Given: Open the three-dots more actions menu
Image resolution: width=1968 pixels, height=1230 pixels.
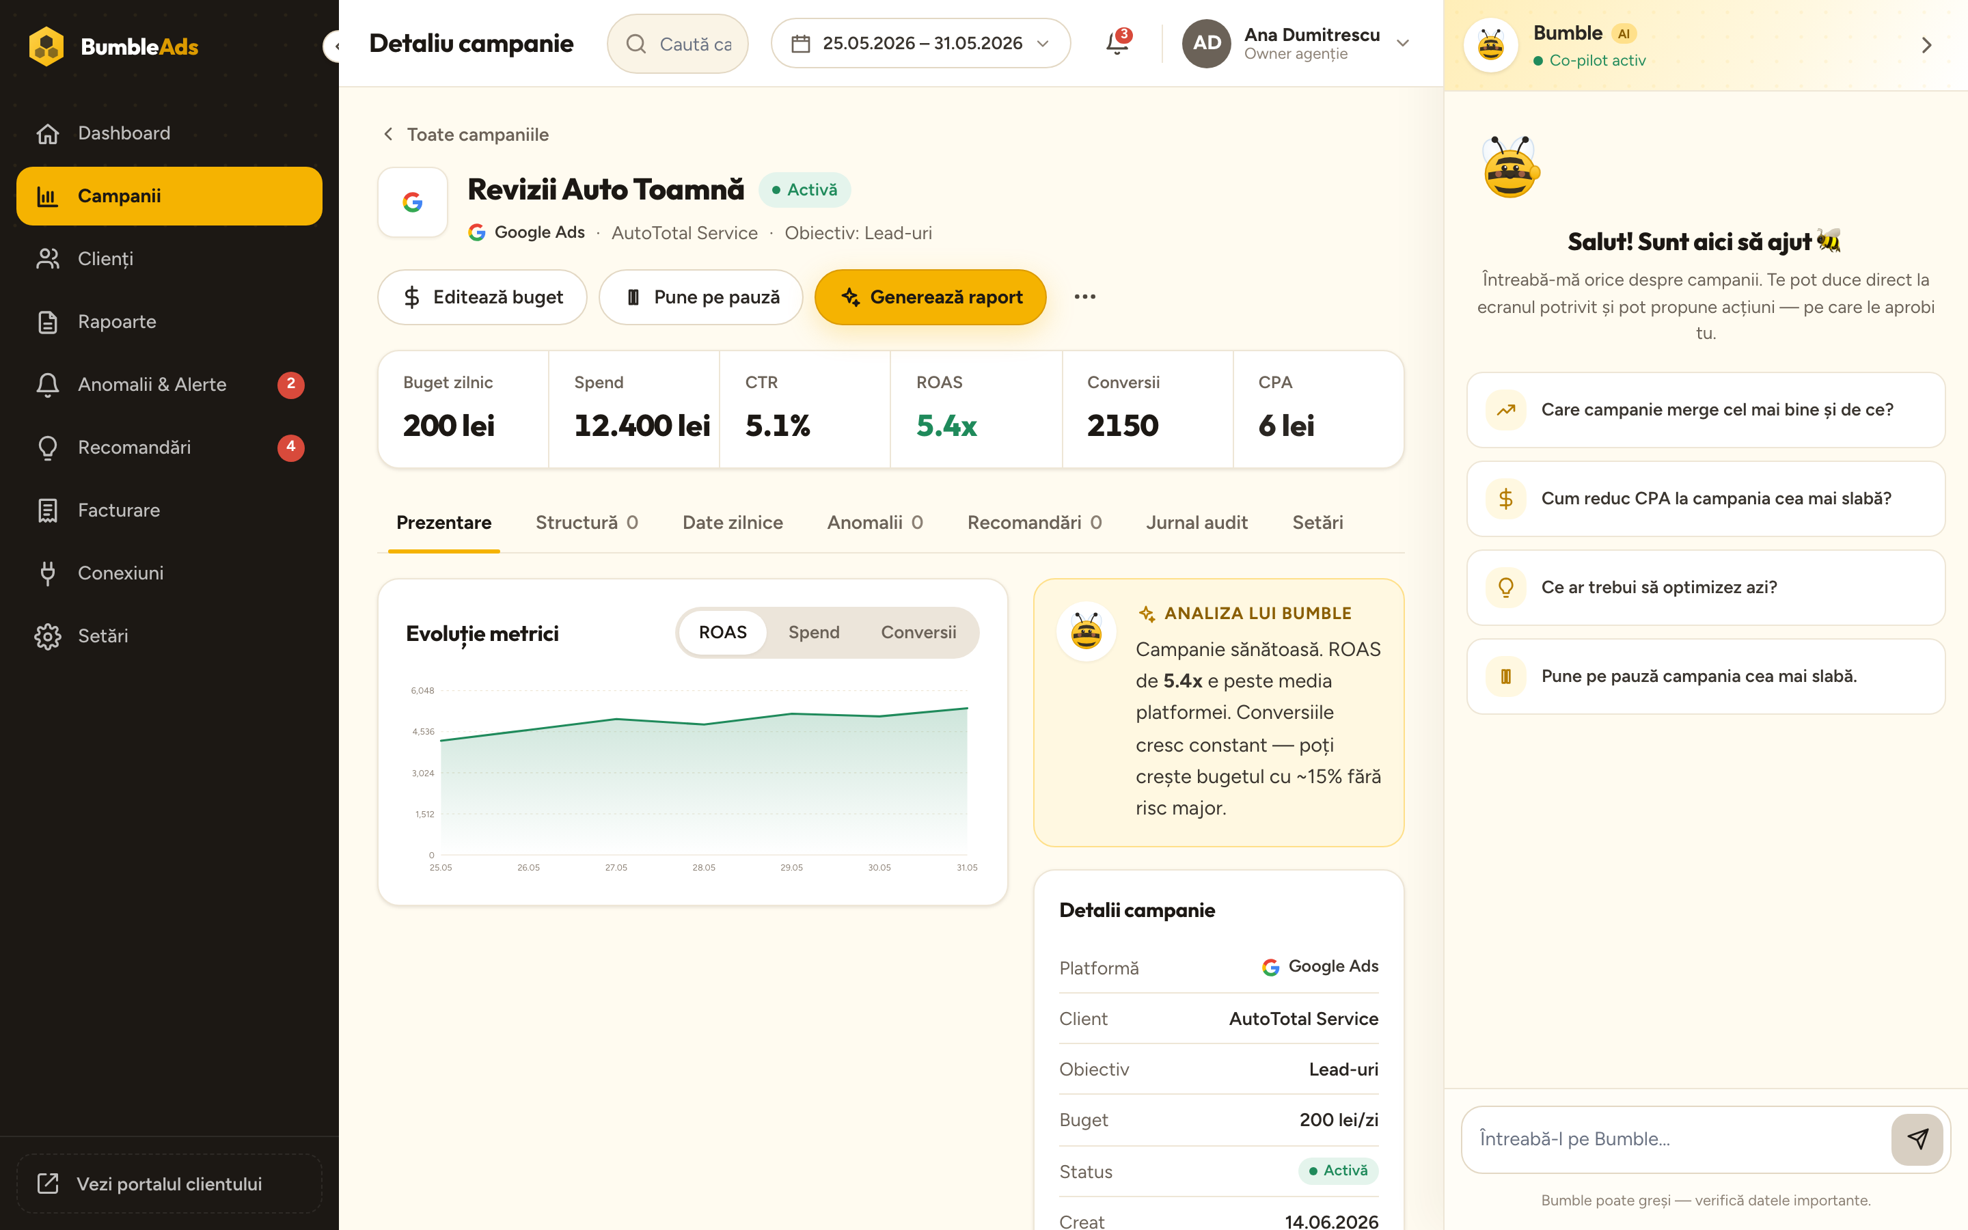Looking at the screenshot, I should 1085,297.
